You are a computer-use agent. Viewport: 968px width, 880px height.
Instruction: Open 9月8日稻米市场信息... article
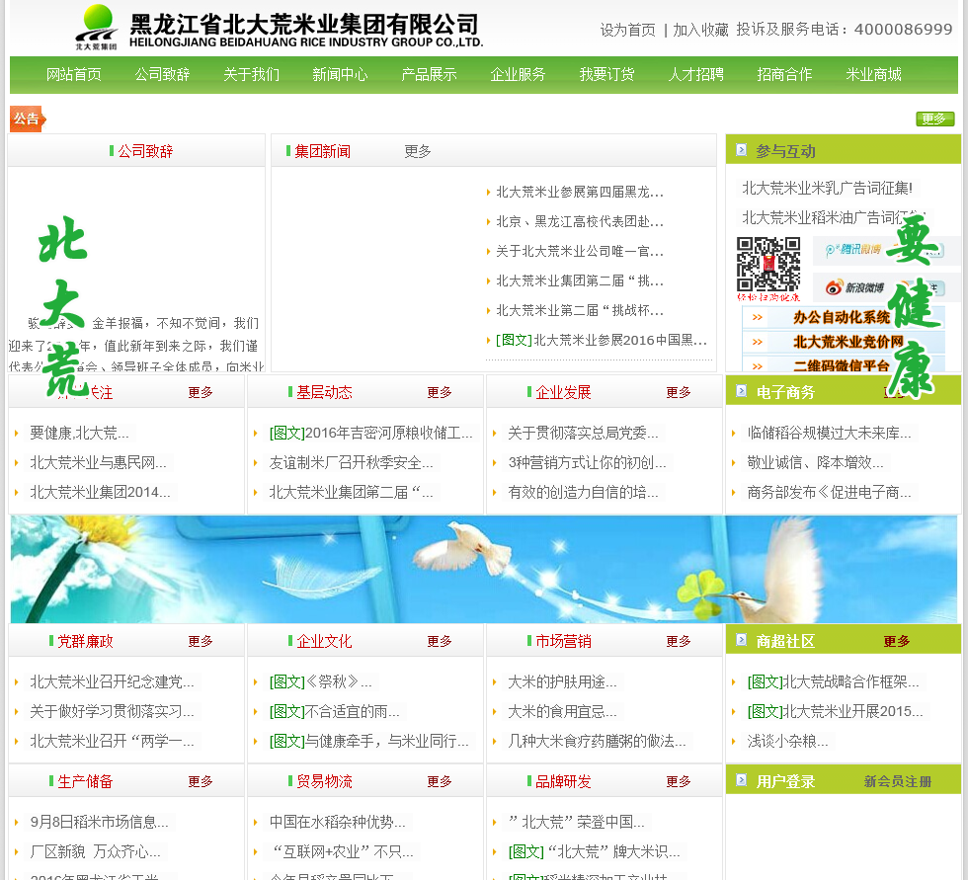pyautogui.click(x=100, y=822)
